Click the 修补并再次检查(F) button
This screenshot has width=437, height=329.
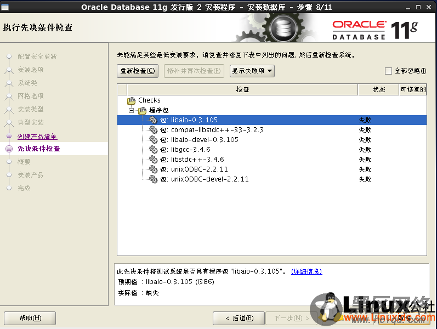tap(194, 71)
